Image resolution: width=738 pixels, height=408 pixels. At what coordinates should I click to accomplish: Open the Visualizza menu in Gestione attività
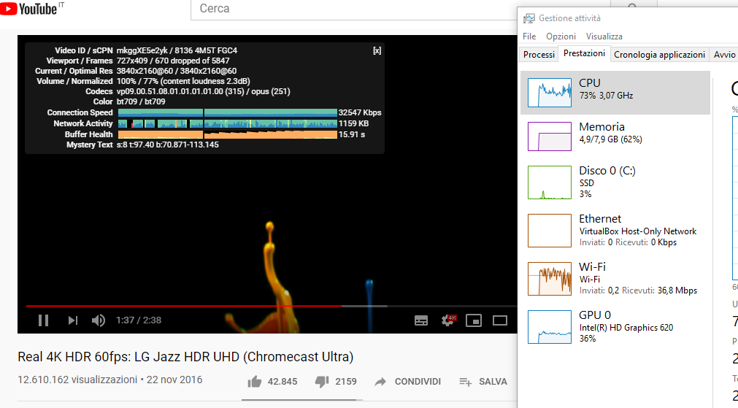604,36
